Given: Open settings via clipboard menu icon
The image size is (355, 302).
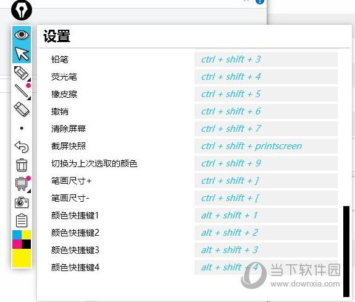Looking at the screenshot, I should point(22,220).
